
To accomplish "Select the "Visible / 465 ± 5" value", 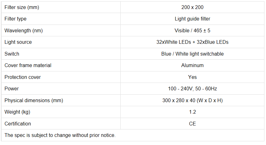I will coord(192,30).
